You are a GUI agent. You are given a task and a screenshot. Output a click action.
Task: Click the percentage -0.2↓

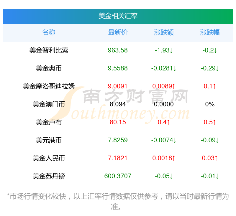(x=210, y=50)
